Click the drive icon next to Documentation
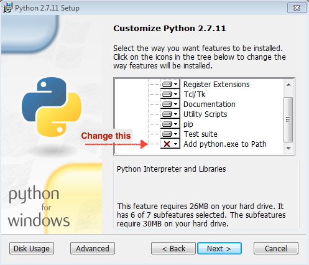This screenshot has height=265, width=309. pos(167,105)
